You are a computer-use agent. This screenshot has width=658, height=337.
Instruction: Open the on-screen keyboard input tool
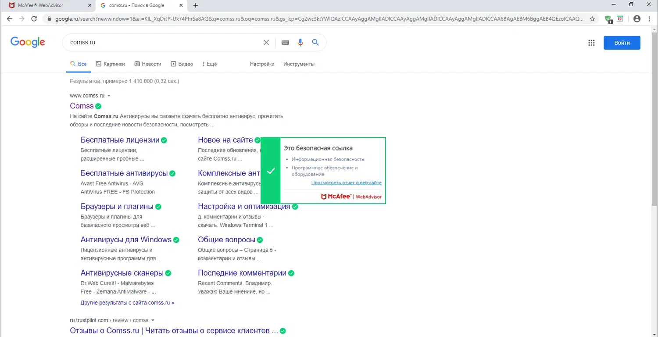click(285, 43)
